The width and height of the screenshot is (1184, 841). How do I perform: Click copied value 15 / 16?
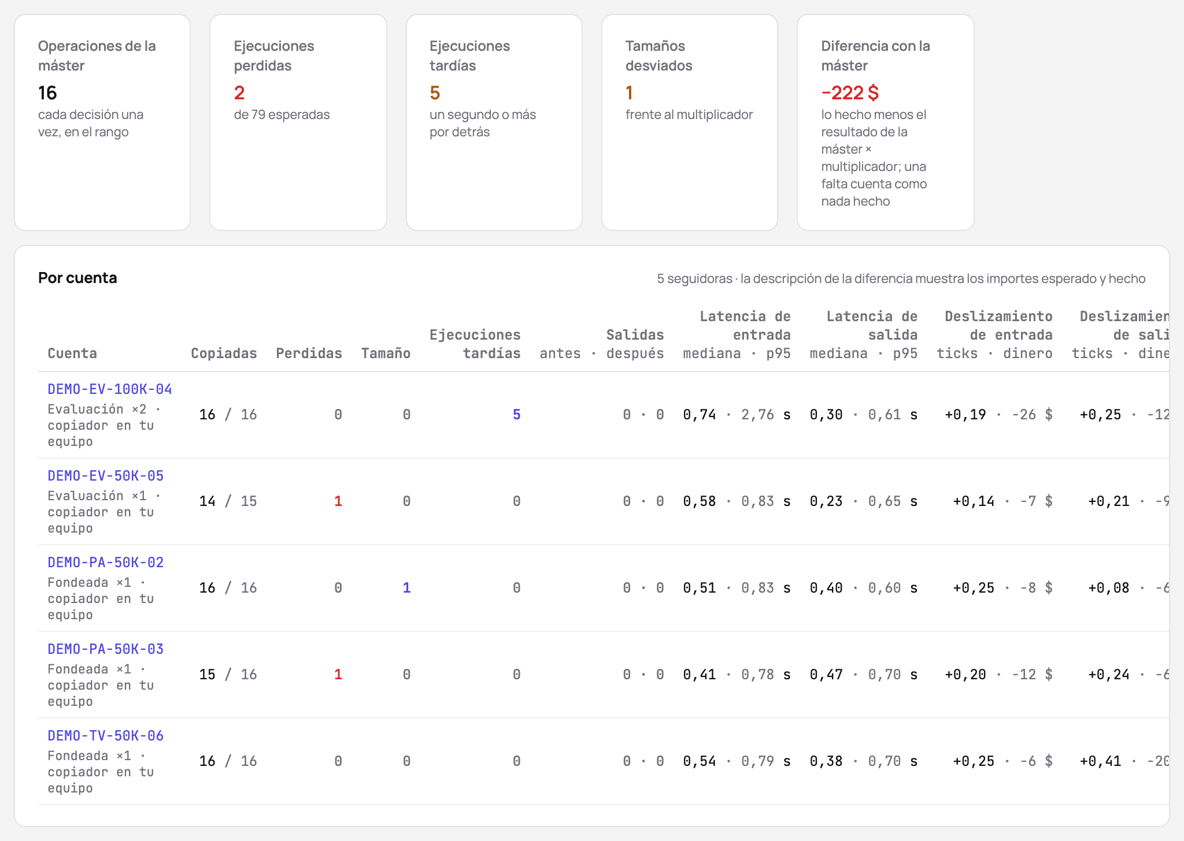click(228, 675)
